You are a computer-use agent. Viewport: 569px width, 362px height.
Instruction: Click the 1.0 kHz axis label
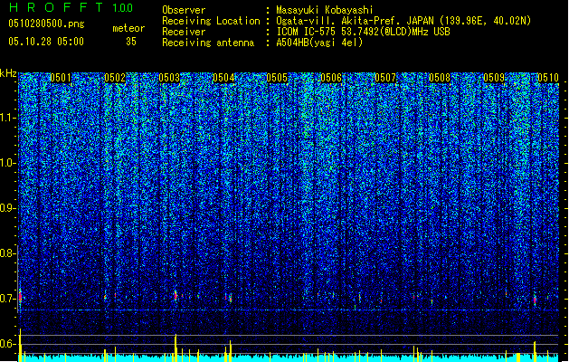click(x=8, y=163)
